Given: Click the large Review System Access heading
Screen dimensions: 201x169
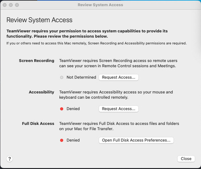Looking at the screenshot, I should click(39, 20).
